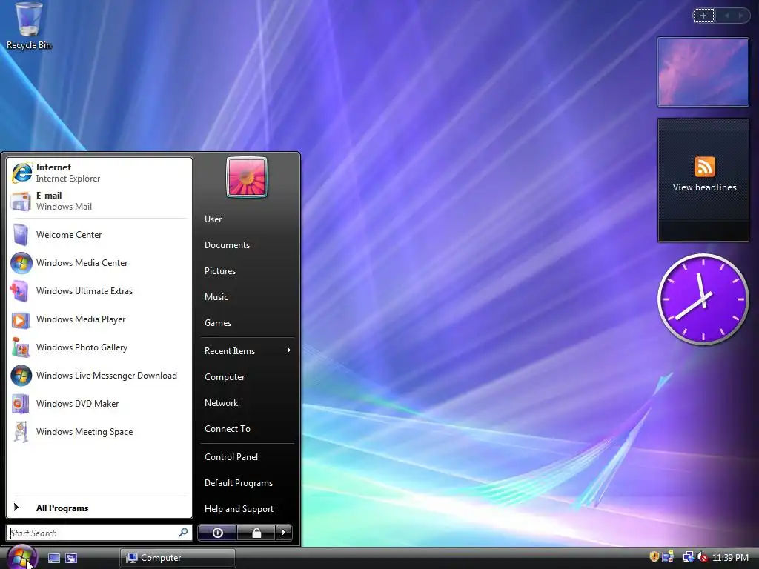
Task: Click the power sleep button
Action: point(217,533)
